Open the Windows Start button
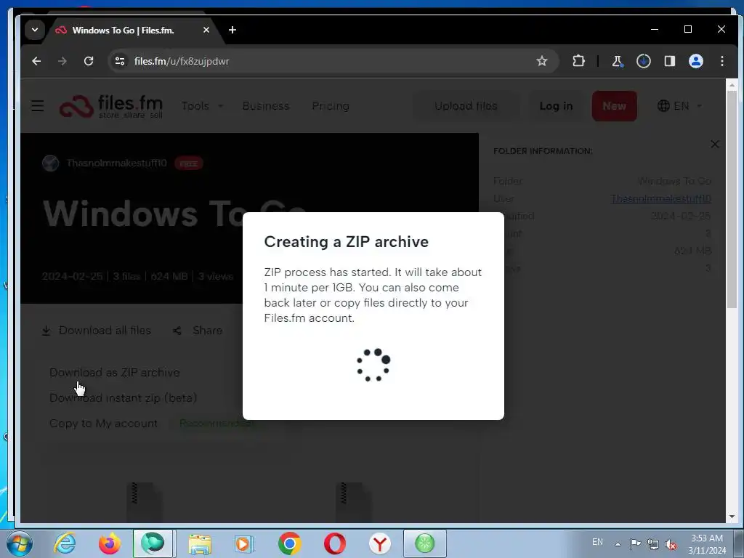The height and width of the screenshot is (558, 744). [x=20, y=543]
